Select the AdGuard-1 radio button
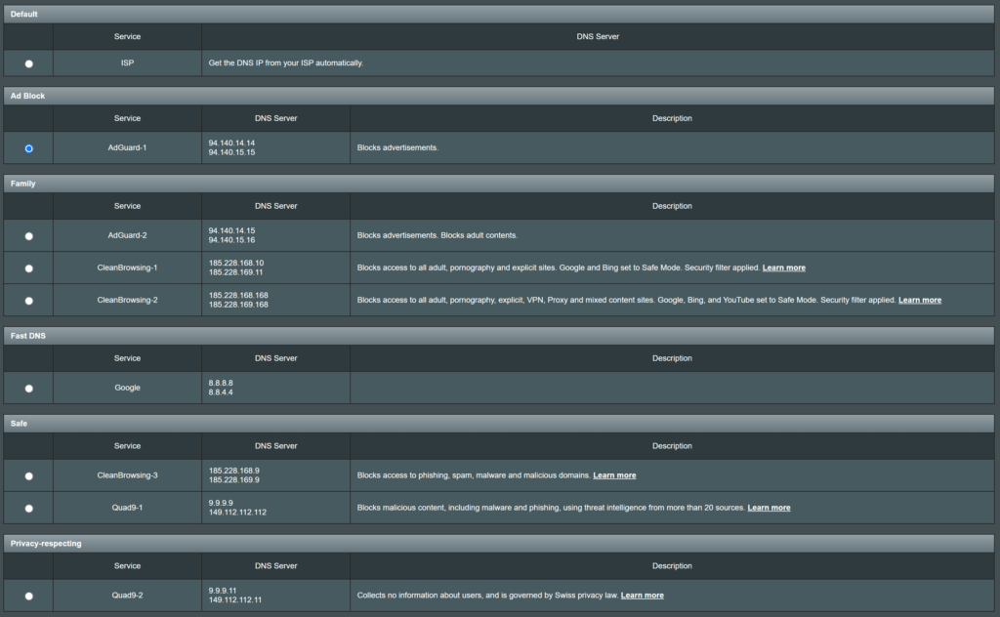 point(28,148)
